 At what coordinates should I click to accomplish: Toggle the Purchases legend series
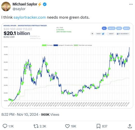coord(47,45)
